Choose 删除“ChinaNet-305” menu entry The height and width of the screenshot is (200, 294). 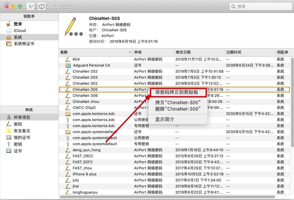178,109
